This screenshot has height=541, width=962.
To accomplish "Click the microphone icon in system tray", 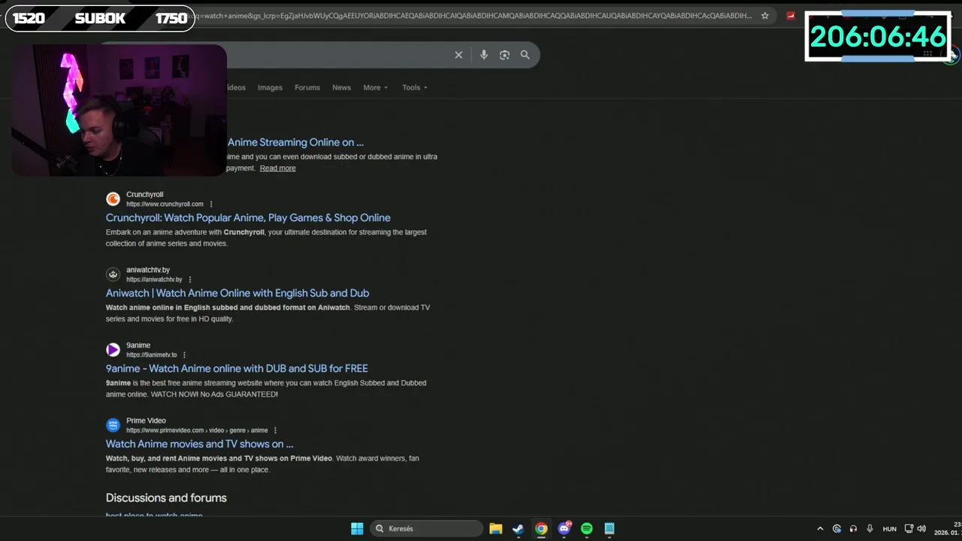I will click(x=870, y=528).
